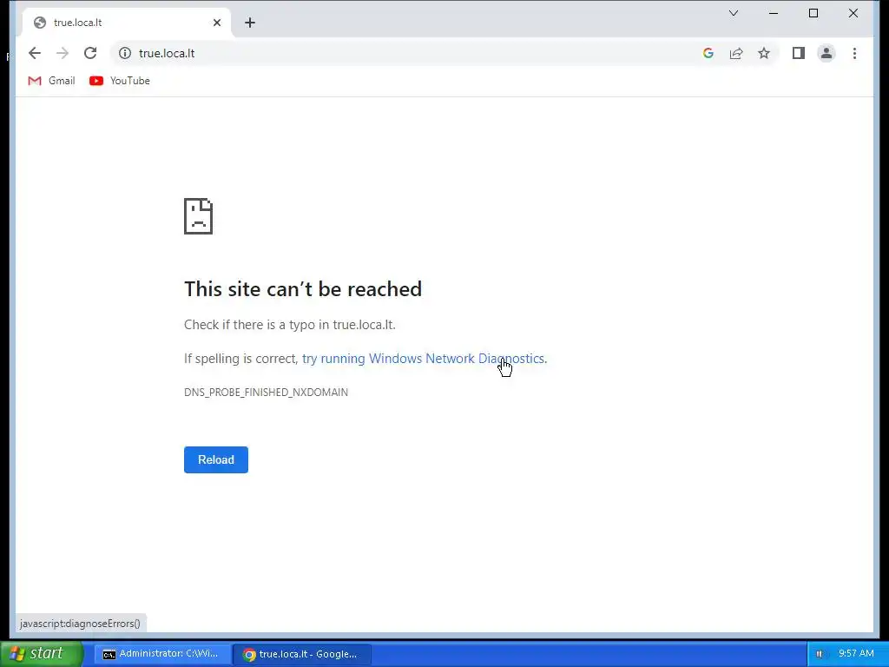Open the Google icon in address bar
889x667 pixels.
[708, 53]
